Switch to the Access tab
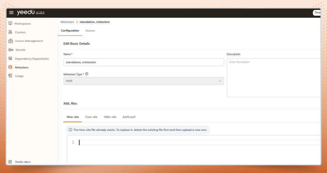 click(90, 30)
